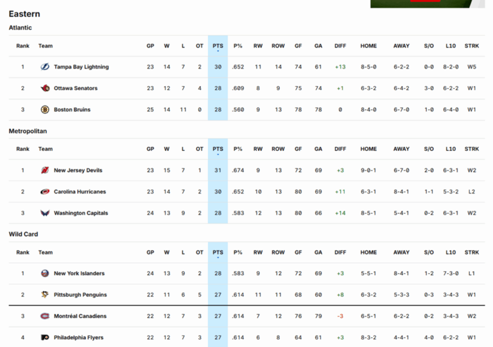Click the Pittsburgh Penguins logo
The image size is (493, 347).
click(45, 295)
